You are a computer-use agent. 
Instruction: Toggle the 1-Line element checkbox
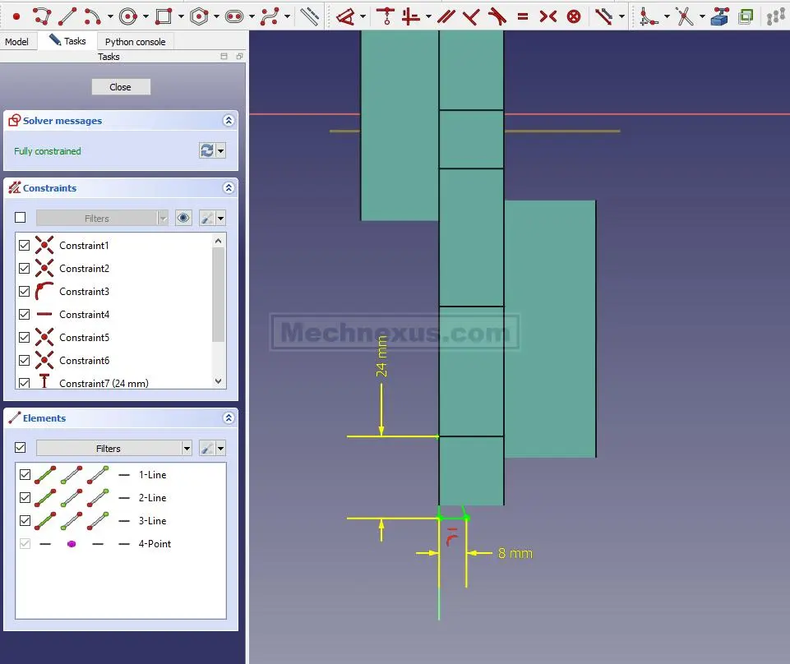[25, 475]
